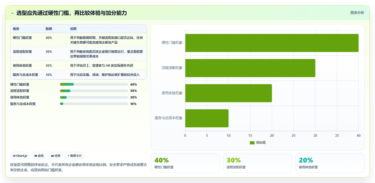Screen dimensions: 375x183
Task: Click the 40% value beside first progress bar
Action: coord(134,84)
